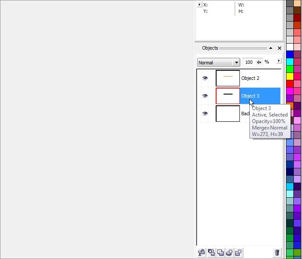This screenshot has height=259, width=302.
Task: Click the trash can delete icon
Action: [277, 253]
